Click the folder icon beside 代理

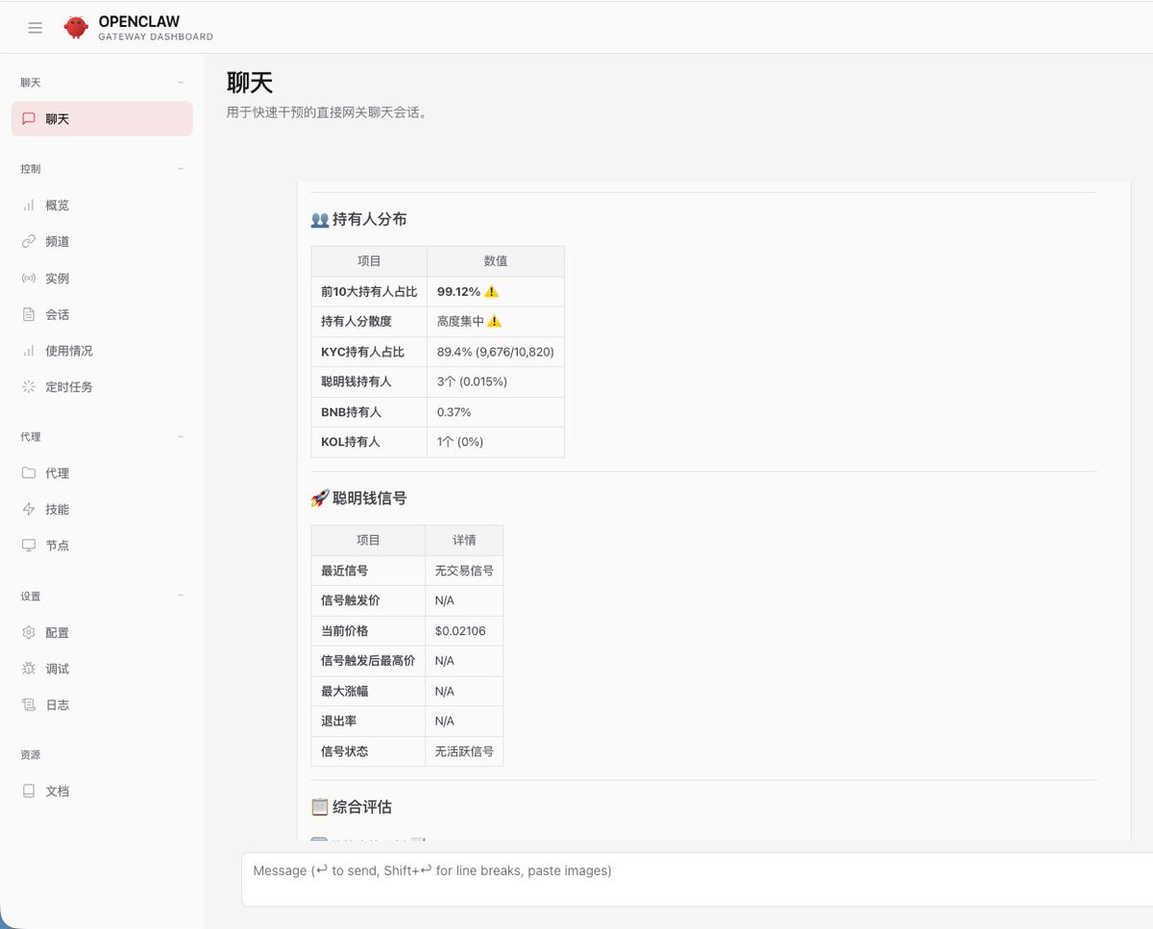[x=29, y=474]
